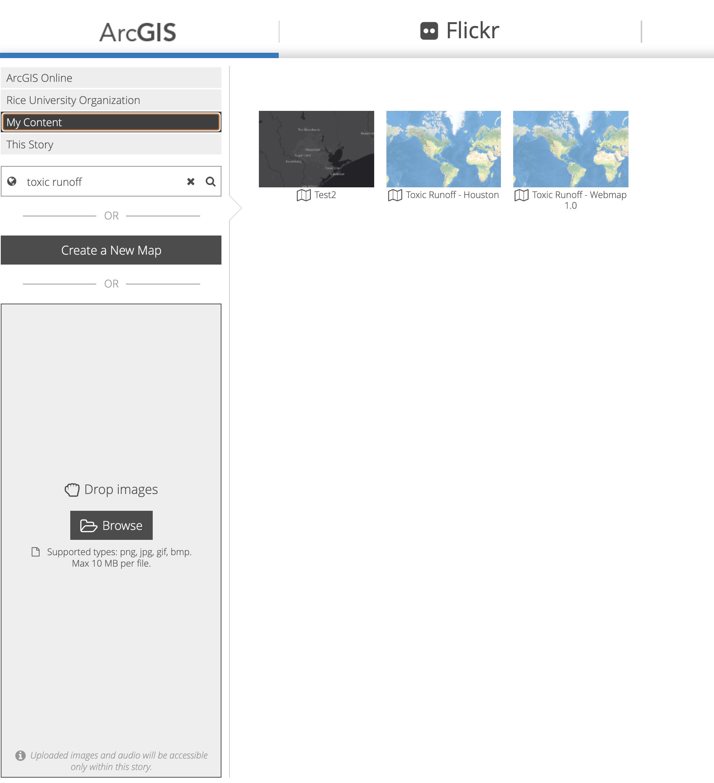714x783 pixels.
Task: Click the hand icon beside Drop images
Action: [72, 490]
